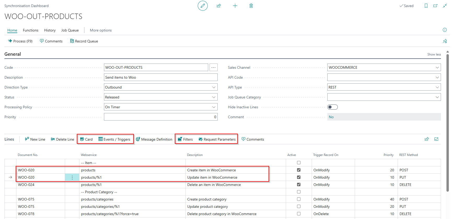Open the Job Queue menu

tap(70, 30)
